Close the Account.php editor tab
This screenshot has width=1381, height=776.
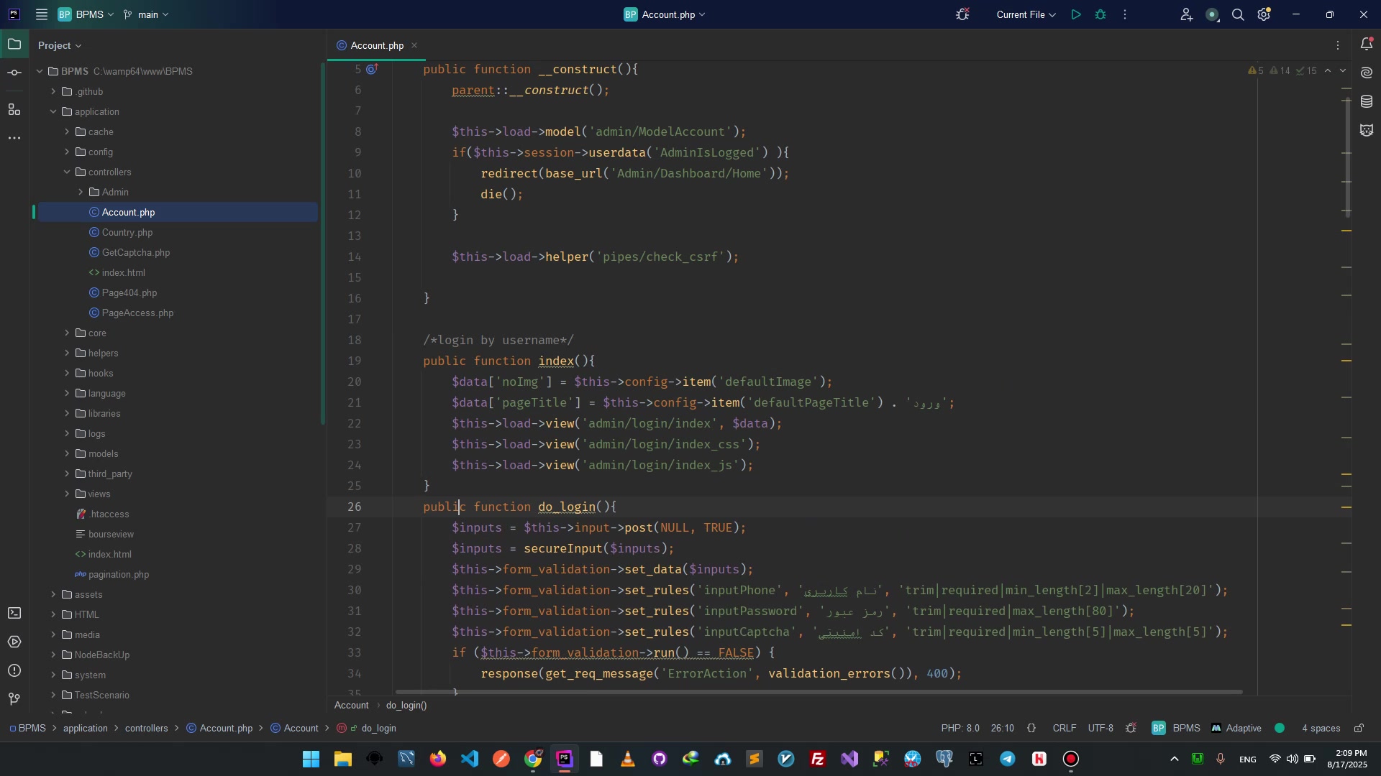414,45
